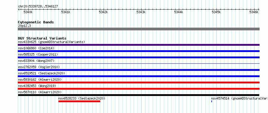Click the black nsv5870110 variant bar

[x=139, y=95]
